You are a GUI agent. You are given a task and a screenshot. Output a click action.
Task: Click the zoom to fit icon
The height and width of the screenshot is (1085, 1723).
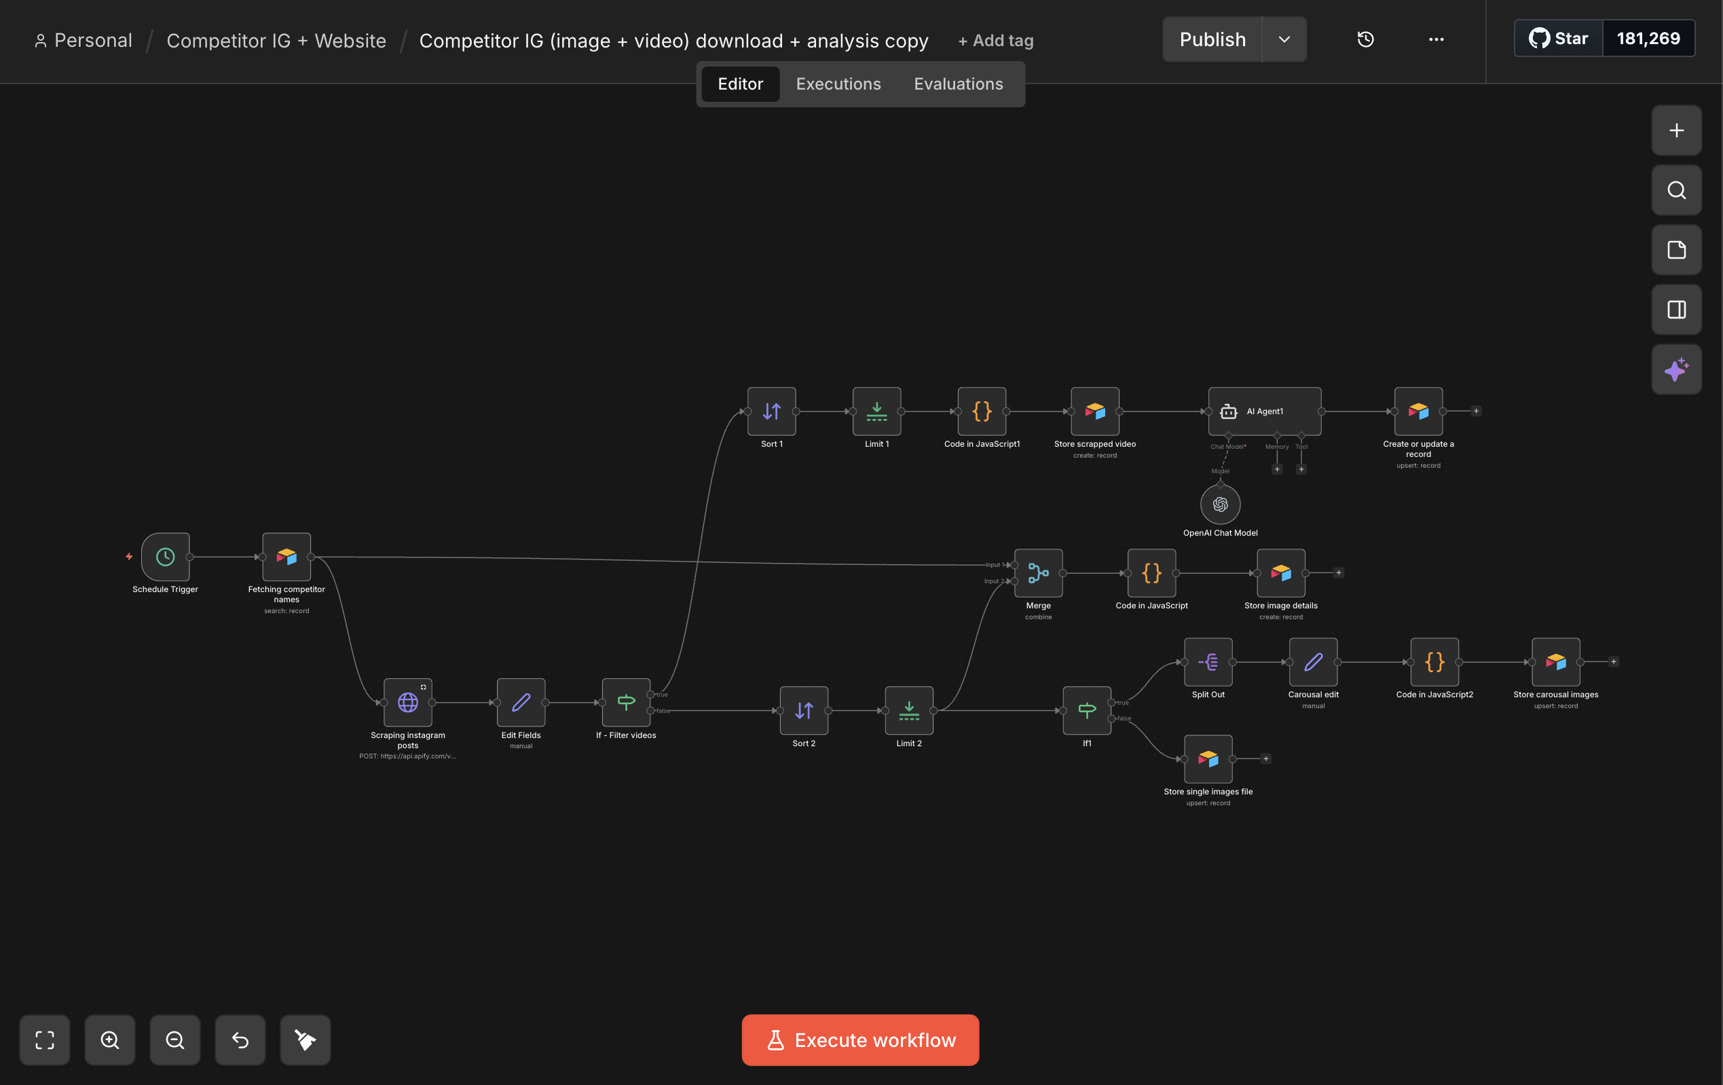click(x=44, y=1040)
